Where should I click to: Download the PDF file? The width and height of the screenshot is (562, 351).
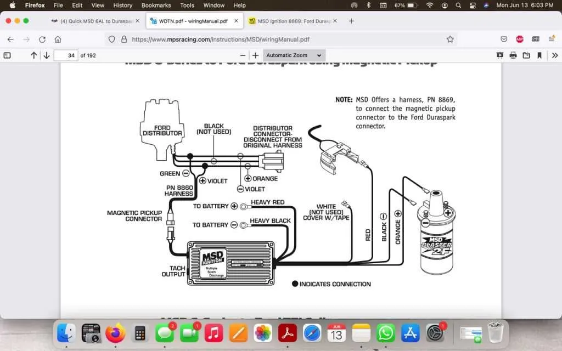coord(526,55)
